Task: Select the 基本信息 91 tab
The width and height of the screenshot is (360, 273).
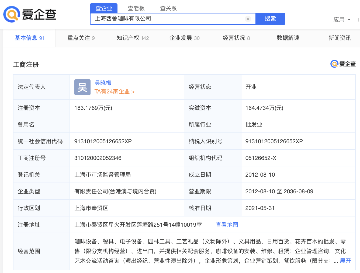Action: 29,38
